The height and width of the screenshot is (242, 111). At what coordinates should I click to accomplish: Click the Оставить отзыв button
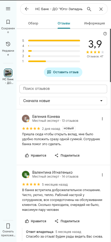[63, 72]
